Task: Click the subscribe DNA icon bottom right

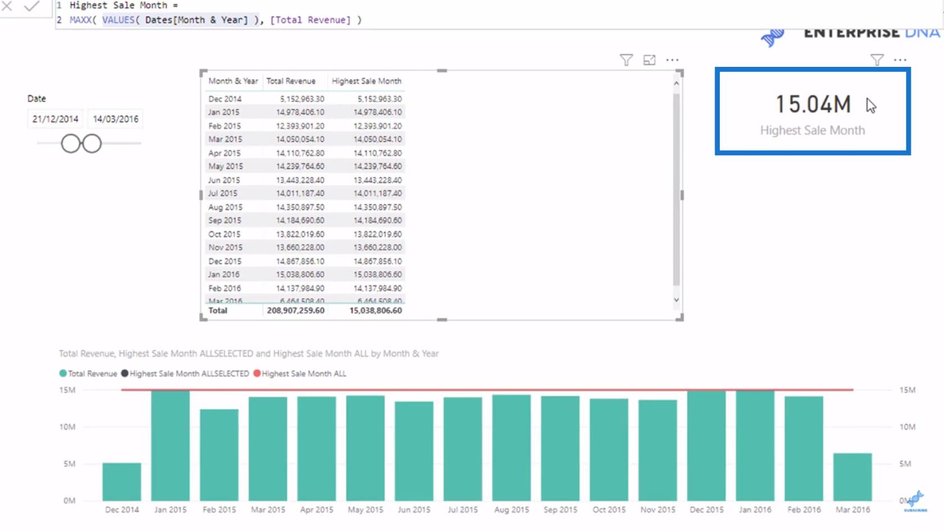Action: pos(915,501)
